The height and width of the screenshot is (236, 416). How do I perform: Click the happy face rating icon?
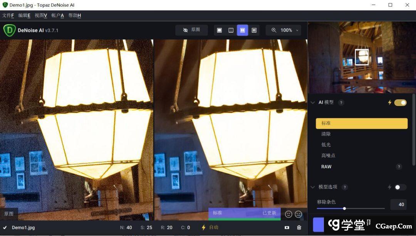pyautogui.click(x=289, y=214)
